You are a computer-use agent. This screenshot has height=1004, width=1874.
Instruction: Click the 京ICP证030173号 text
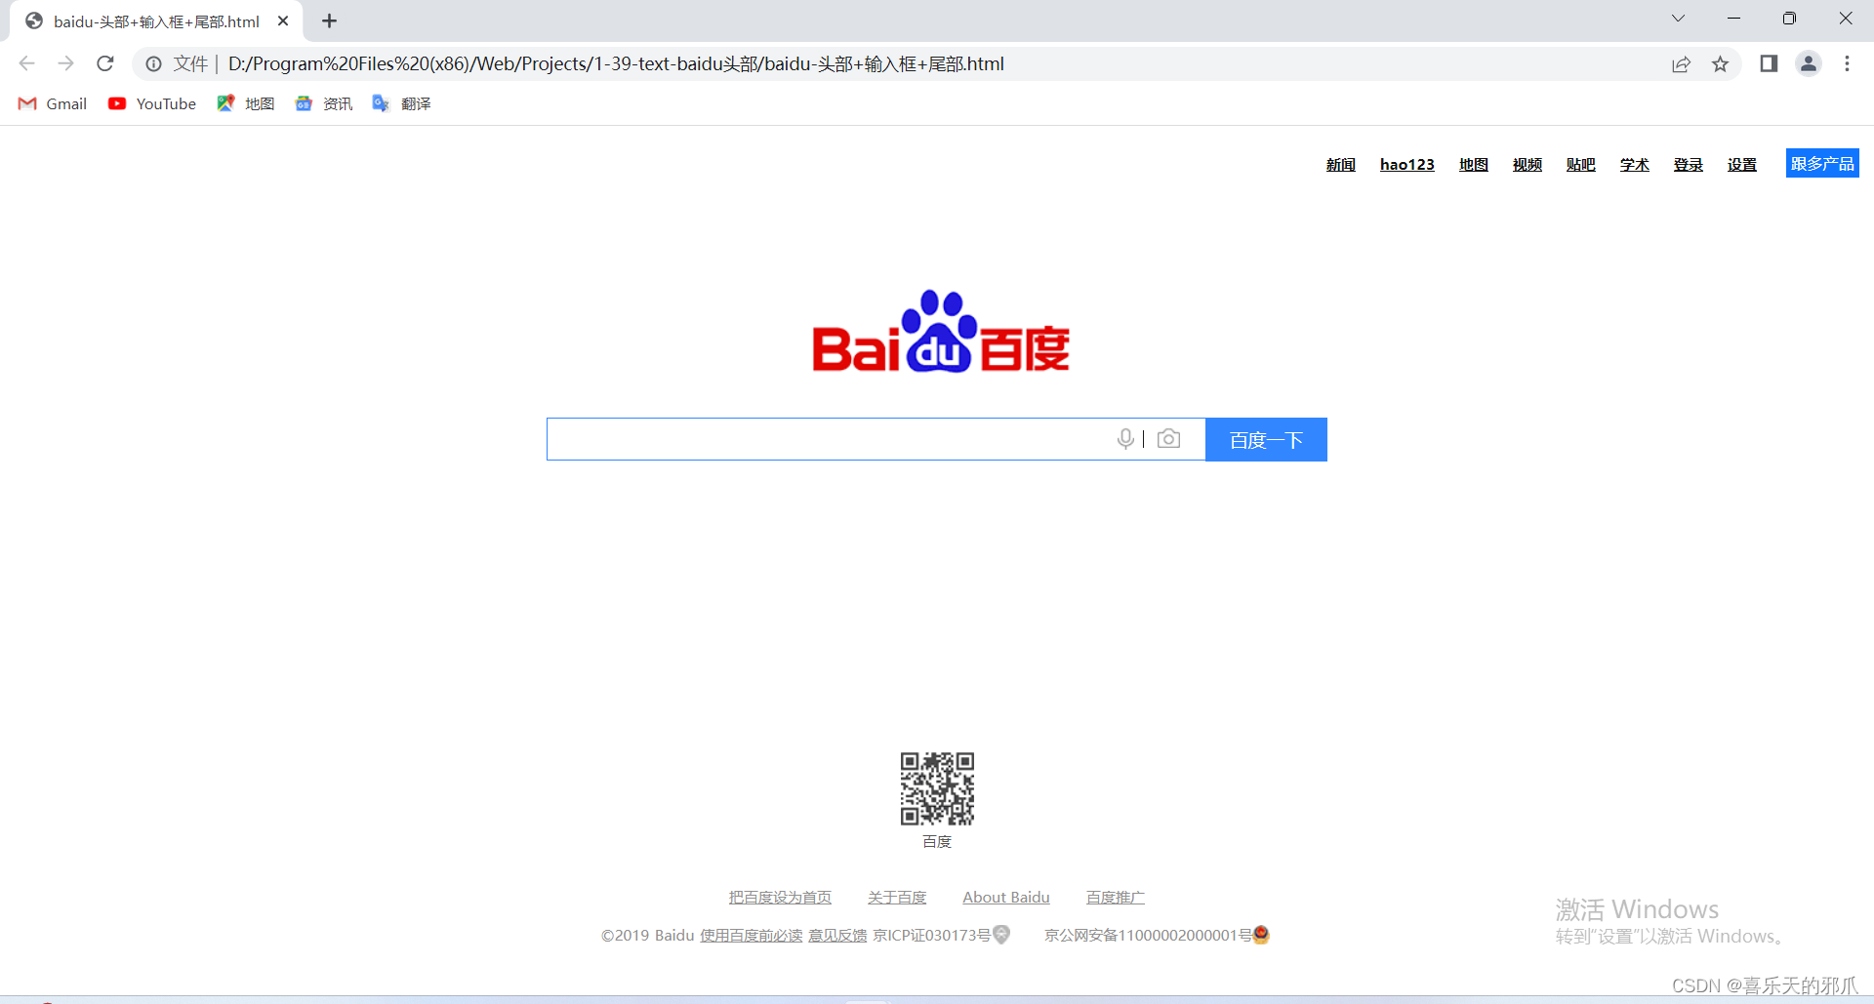tap(931, 935)
